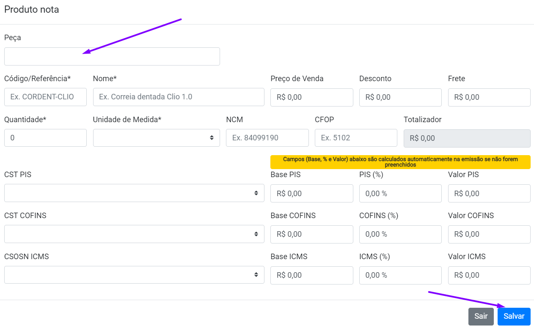The image size is (534, 331).
Task: Select the Nome text field
Action: tap(178, 97)
